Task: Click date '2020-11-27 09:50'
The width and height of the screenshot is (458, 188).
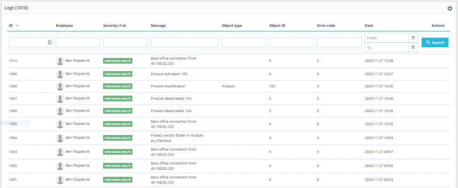Action: [x=379, y=166]
